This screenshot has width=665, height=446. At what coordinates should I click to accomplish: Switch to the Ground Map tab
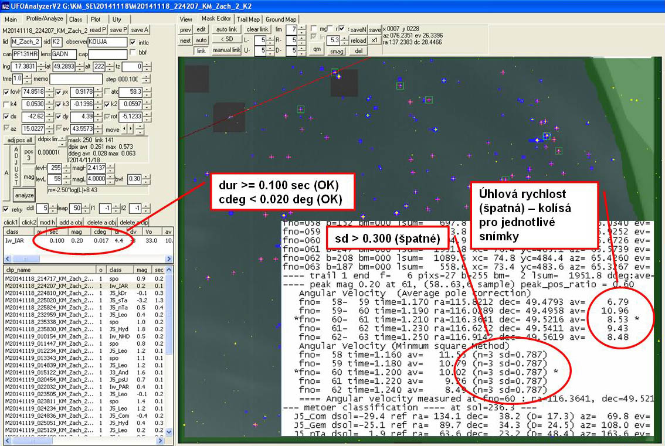281,19
